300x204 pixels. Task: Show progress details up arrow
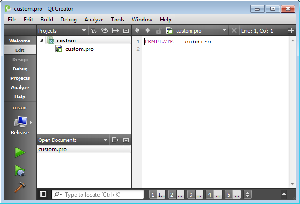[284, 194]
